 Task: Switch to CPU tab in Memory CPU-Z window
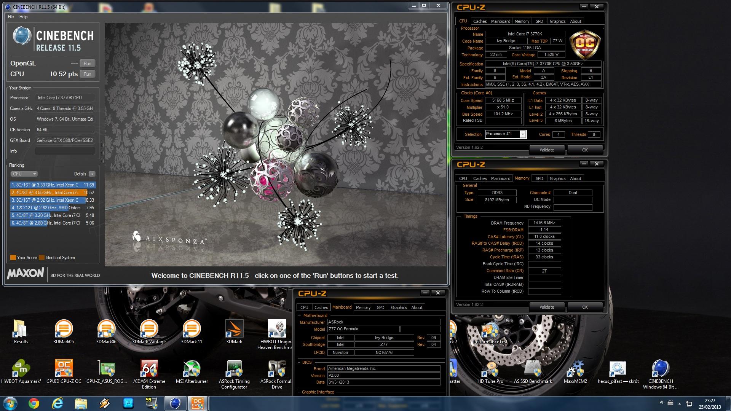pos(463,178)
